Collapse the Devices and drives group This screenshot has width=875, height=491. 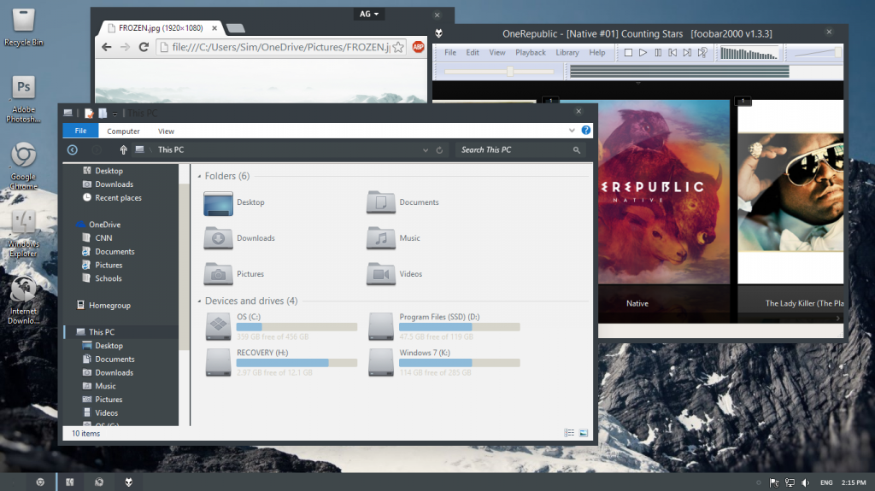[199, 301]
